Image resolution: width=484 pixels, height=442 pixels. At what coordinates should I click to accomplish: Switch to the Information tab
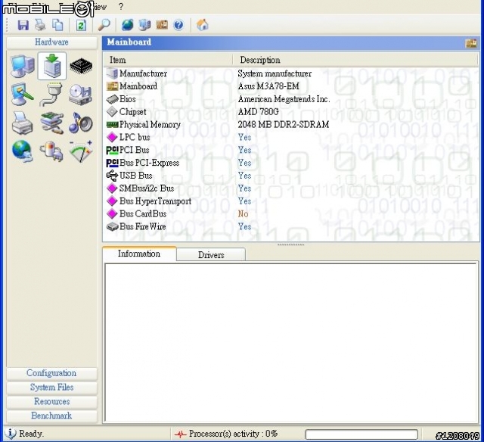139,254
